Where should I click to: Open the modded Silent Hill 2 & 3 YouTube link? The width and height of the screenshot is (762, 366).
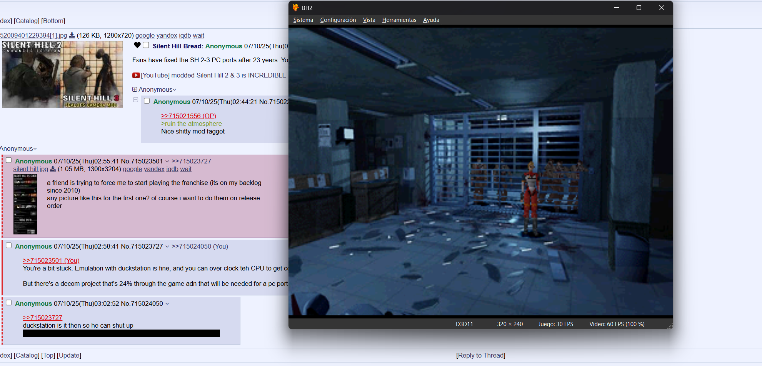click(x=213, y=76)
